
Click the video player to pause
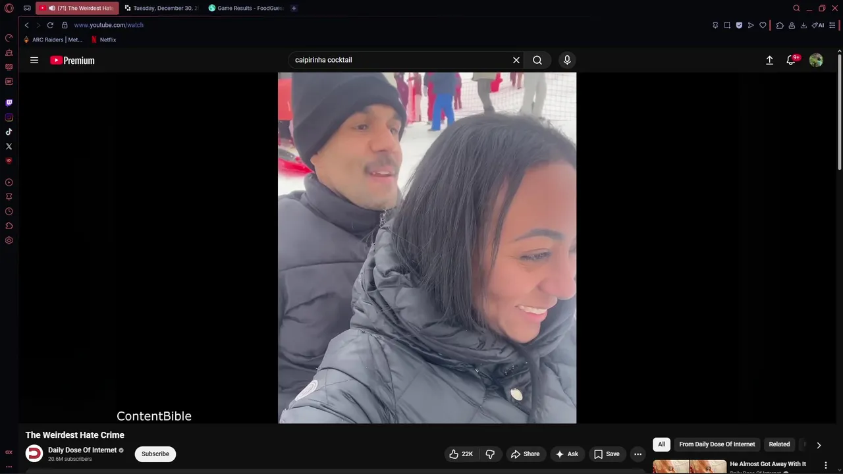coord(427,248)
